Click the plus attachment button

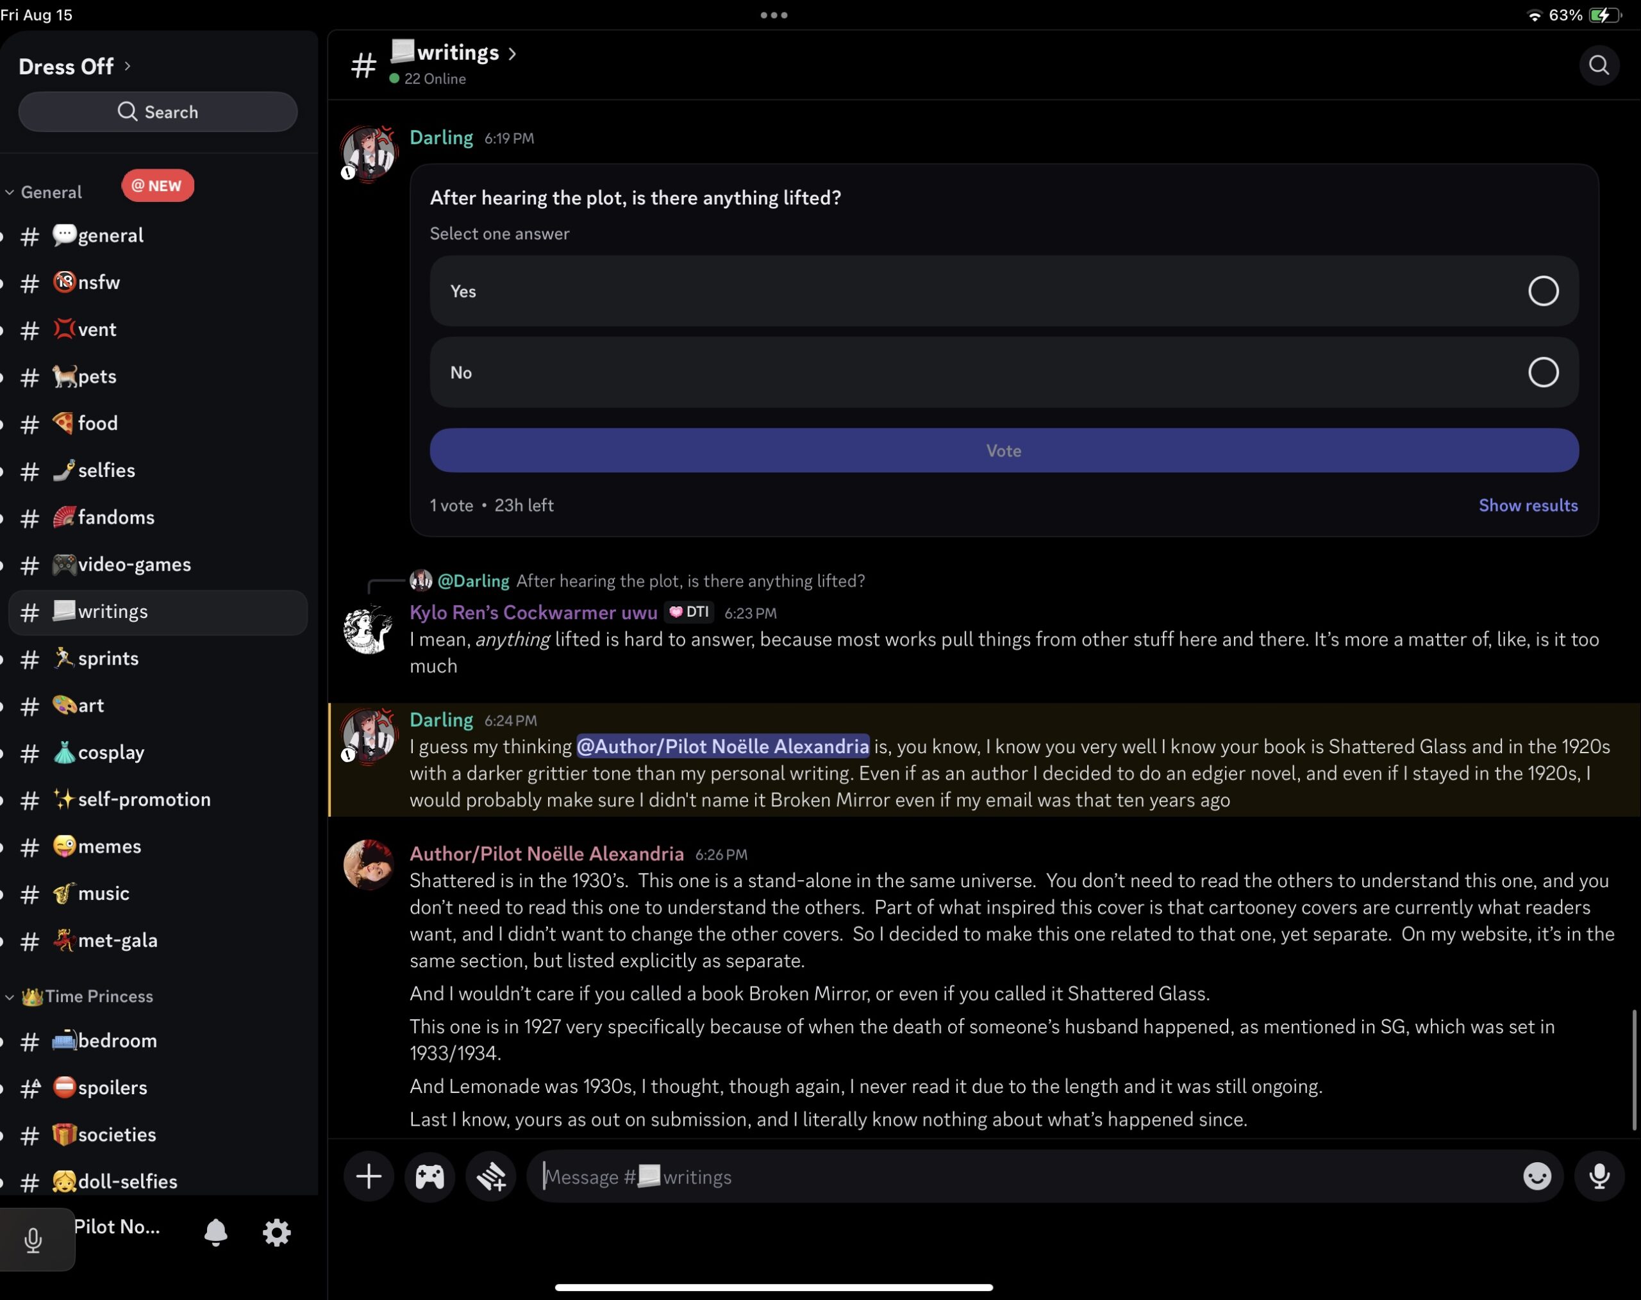369,1176
